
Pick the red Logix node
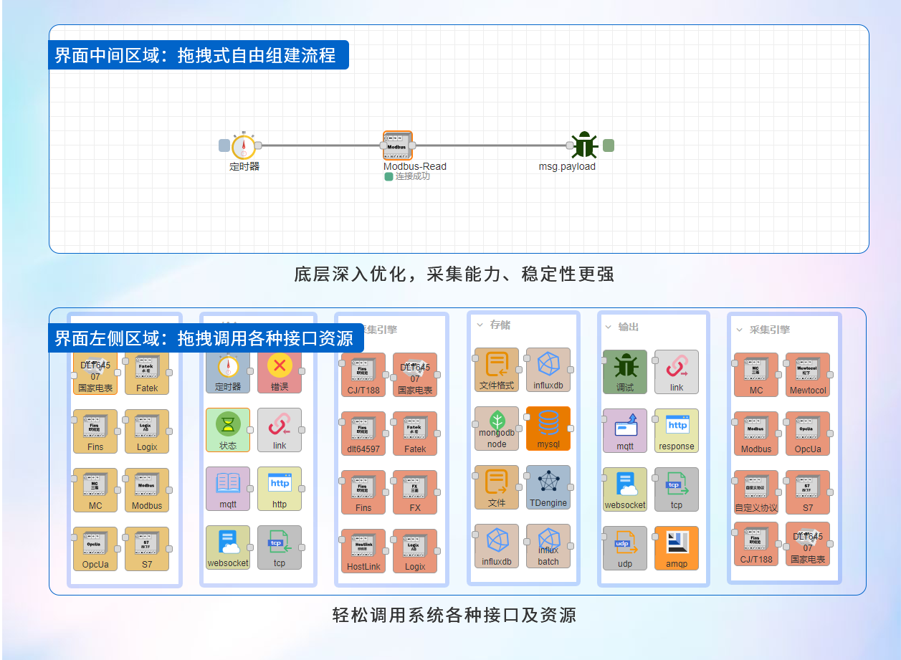click(x=415, y=551)
